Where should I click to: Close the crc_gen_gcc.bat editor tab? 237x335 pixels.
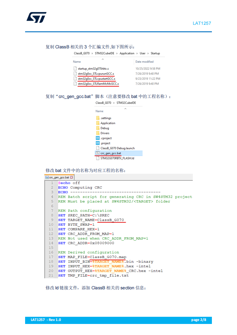(71, 177)
